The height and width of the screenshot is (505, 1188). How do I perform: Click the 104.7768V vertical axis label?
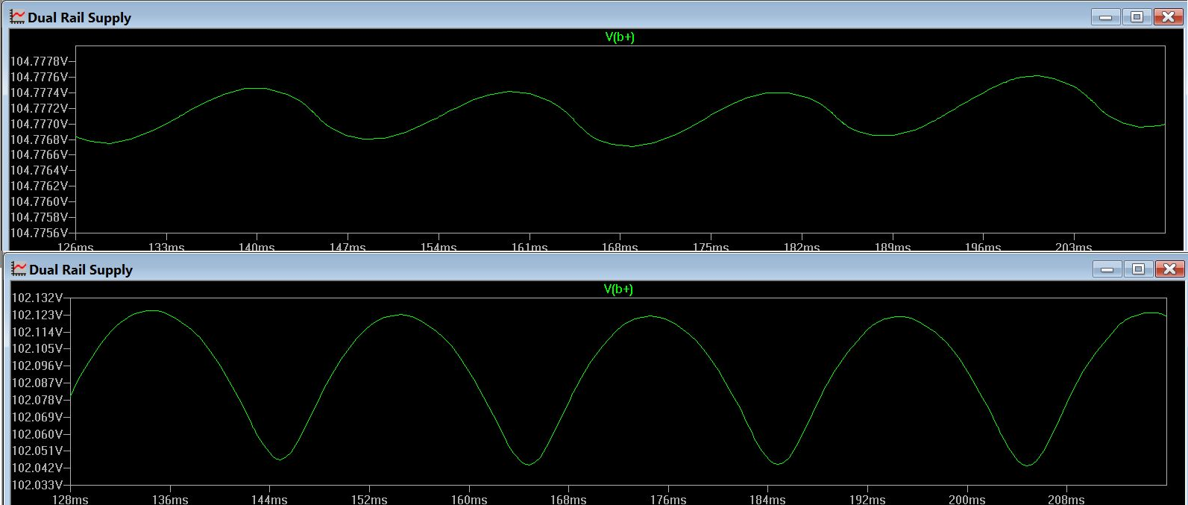(x=39, y=139)
